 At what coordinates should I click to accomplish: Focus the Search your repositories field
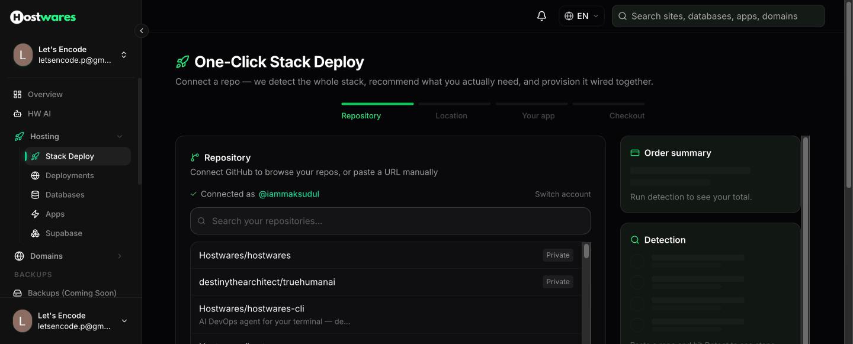pyautogui.click(x=390, y=221)
